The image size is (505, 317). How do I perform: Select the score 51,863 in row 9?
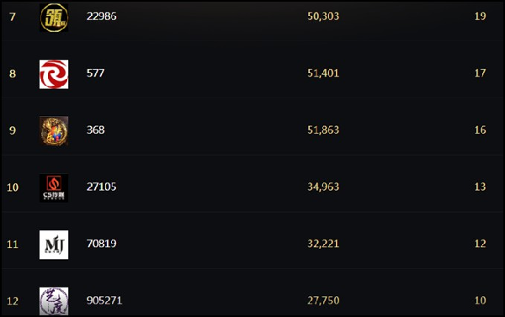point(323,129)
